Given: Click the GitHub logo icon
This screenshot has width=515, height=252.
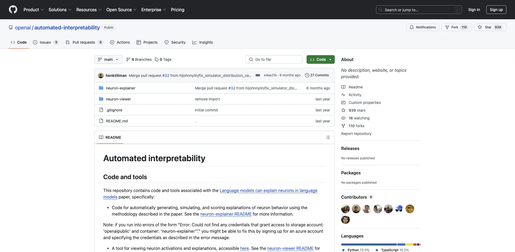Looking at the screenshot, I should (x=13, y=10).
